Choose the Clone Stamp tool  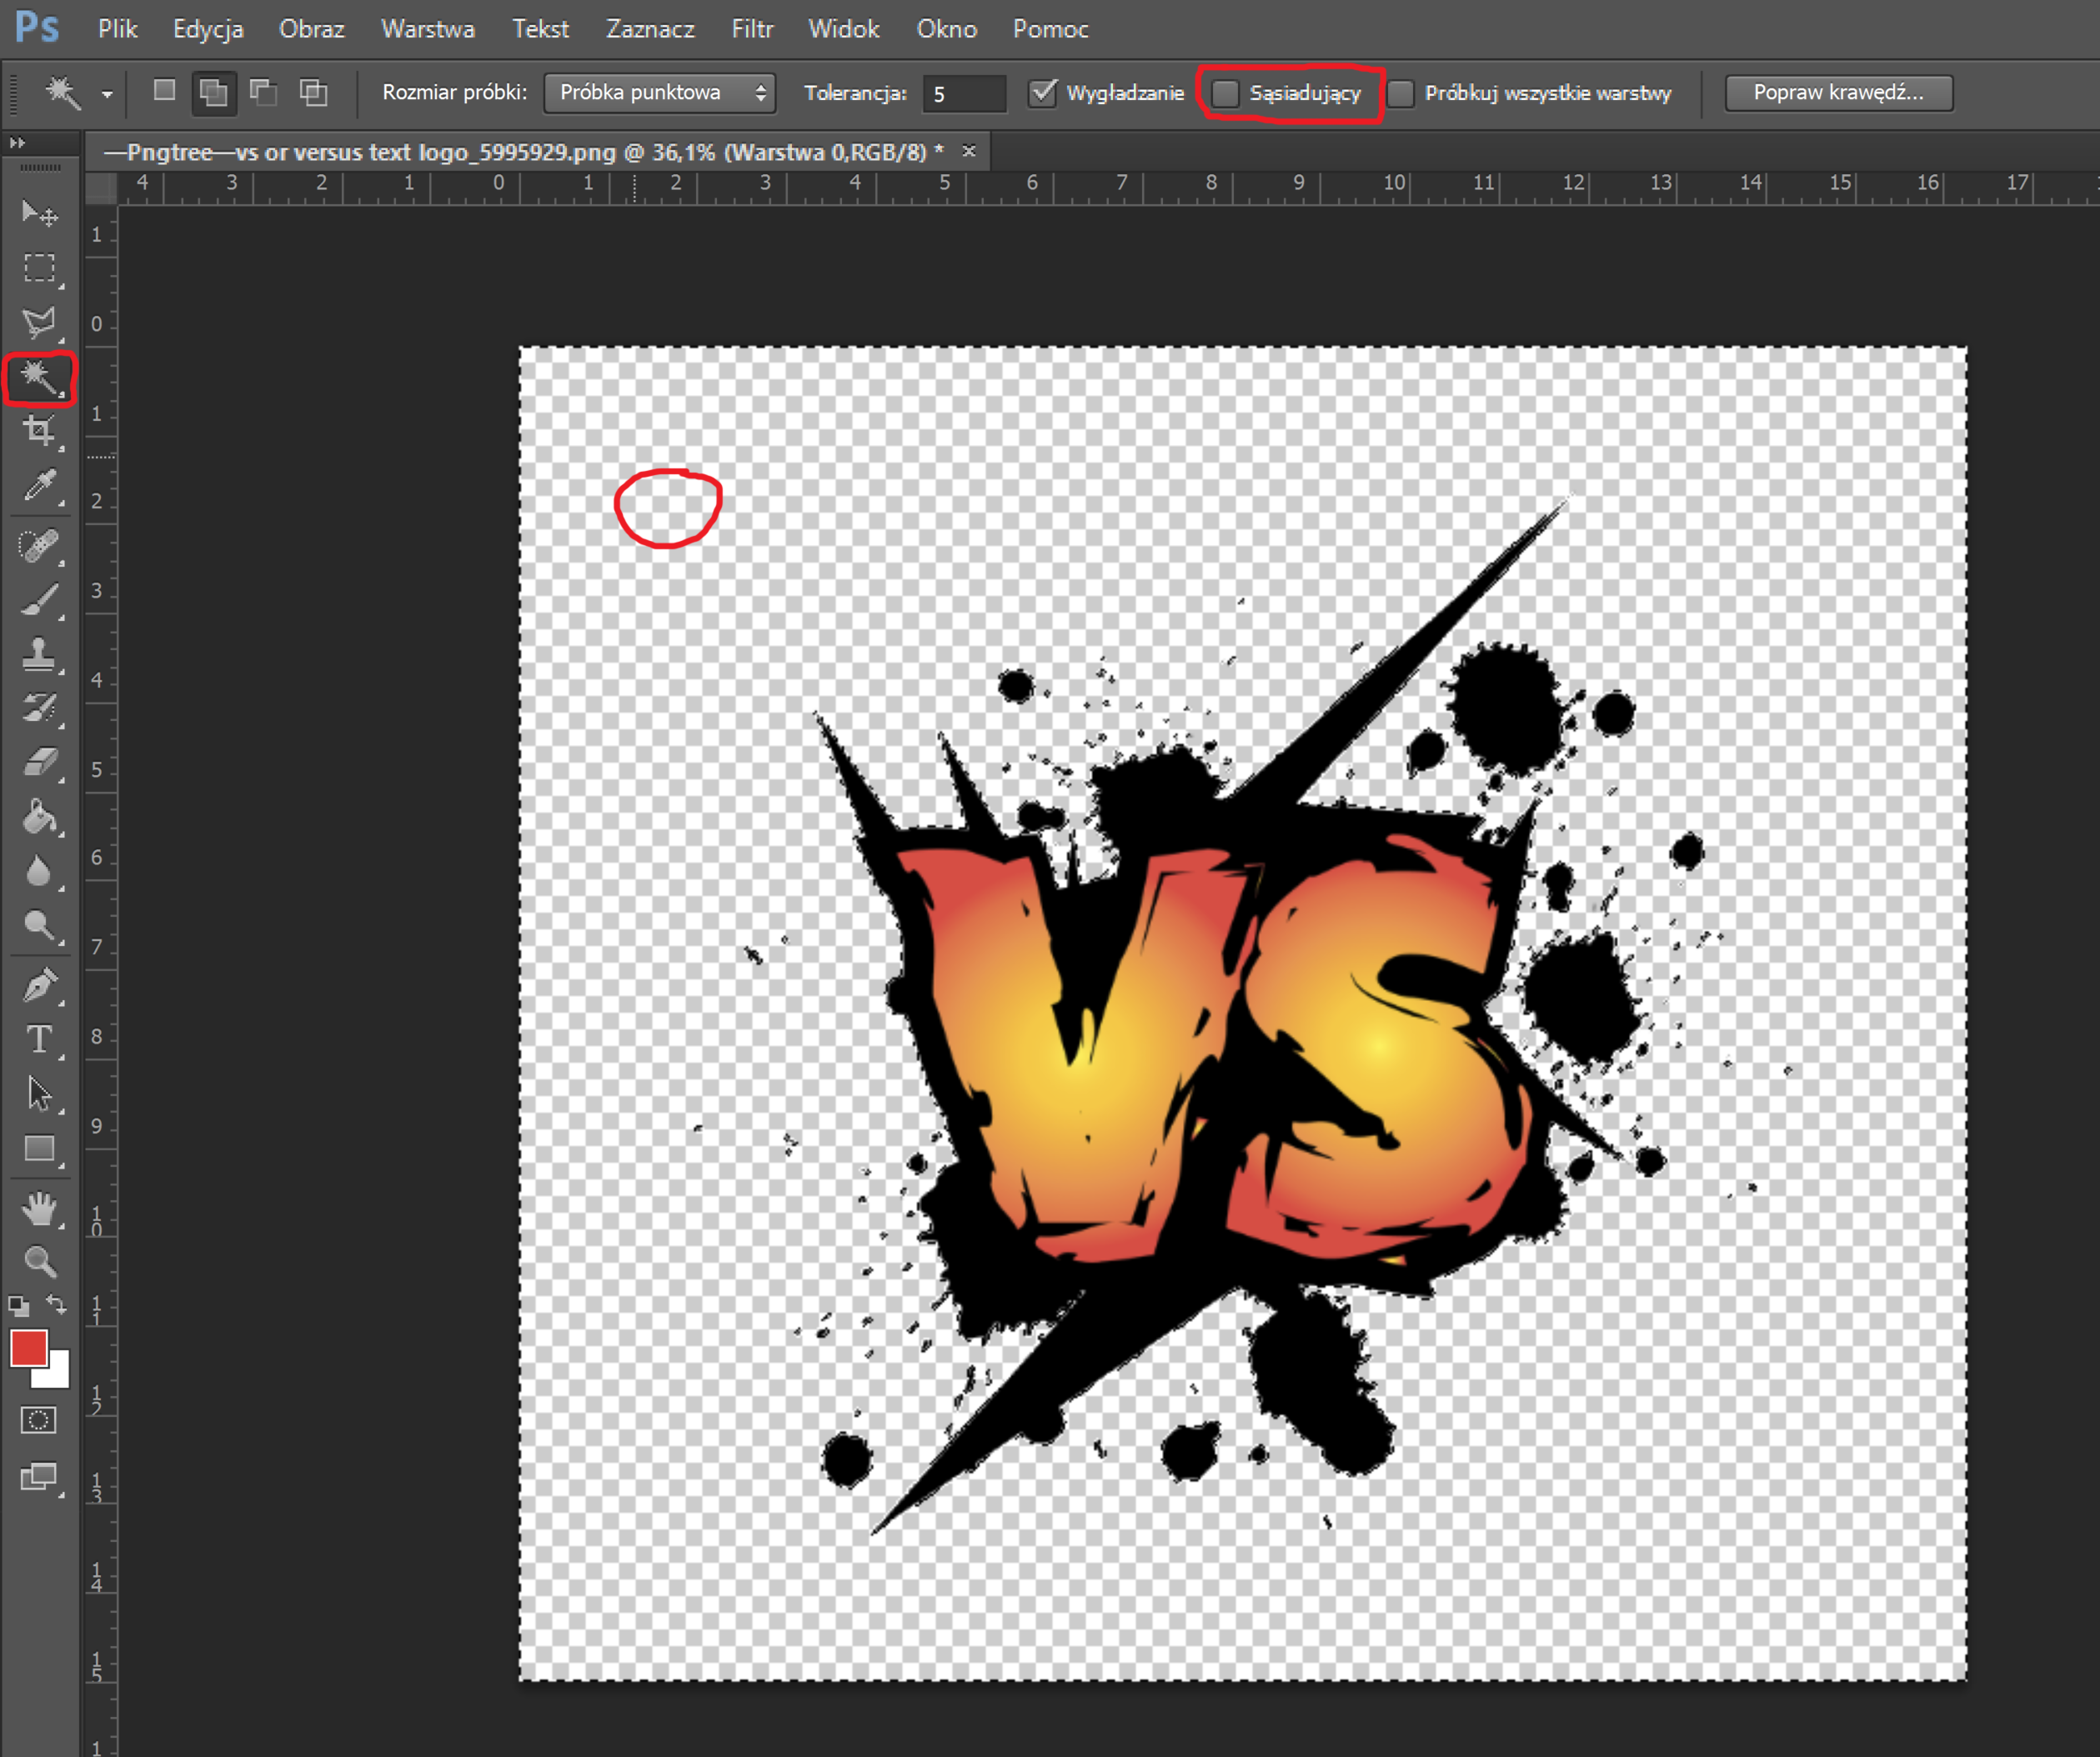tap(39, 655)
